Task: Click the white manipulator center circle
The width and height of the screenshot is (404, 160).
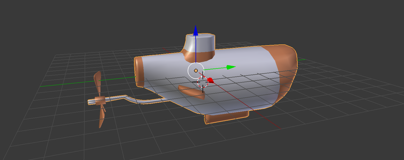Action: tap(196, 71)
